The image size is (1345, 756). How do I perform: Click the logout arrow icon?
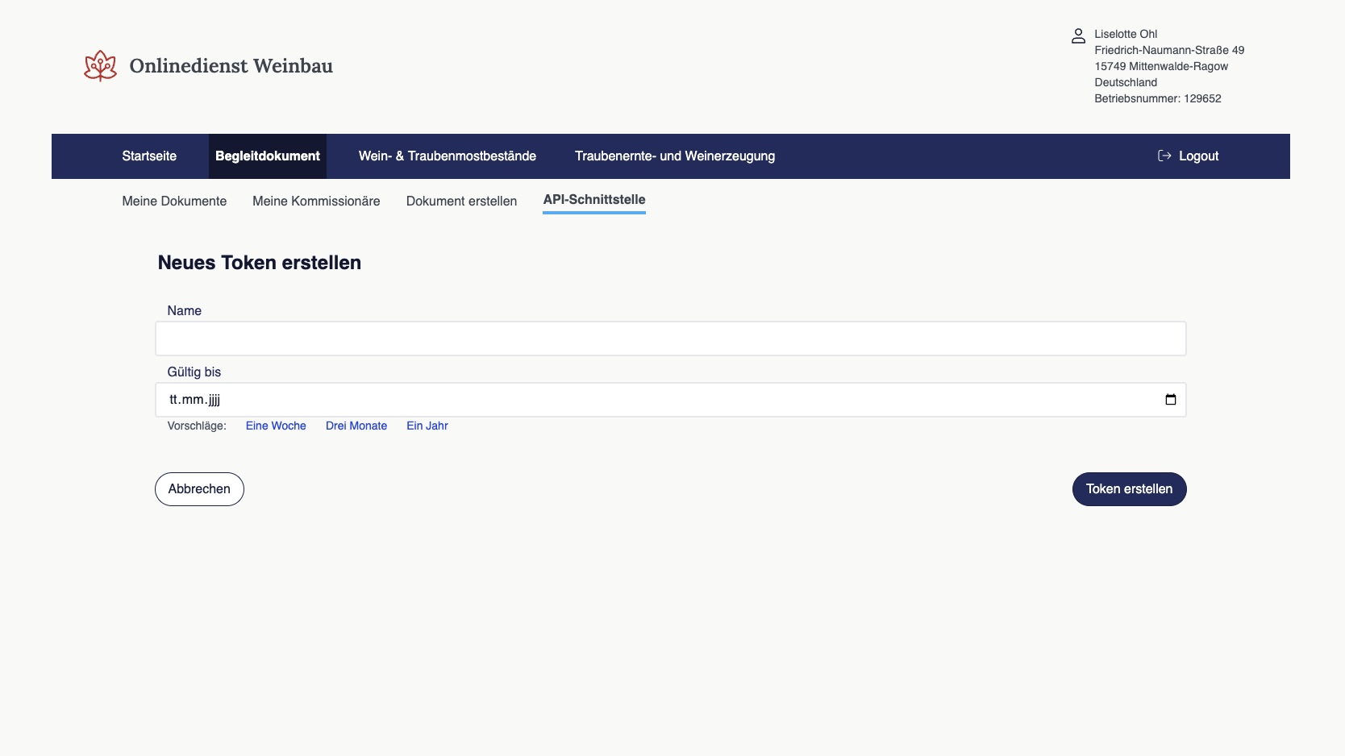point(1164,156)
